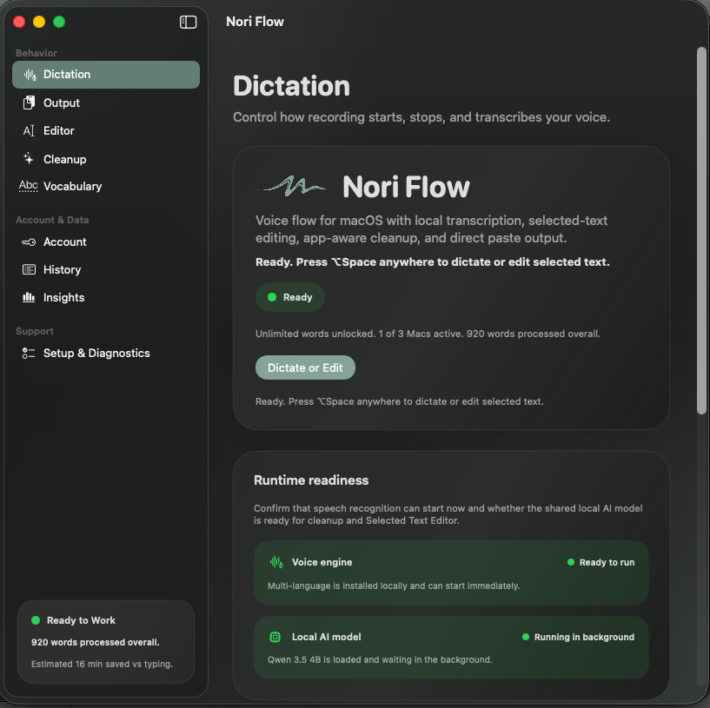This screenshot has width=710, height=708.
Task: Click the Nori Flow window title
Action: [x=255, y=22]
